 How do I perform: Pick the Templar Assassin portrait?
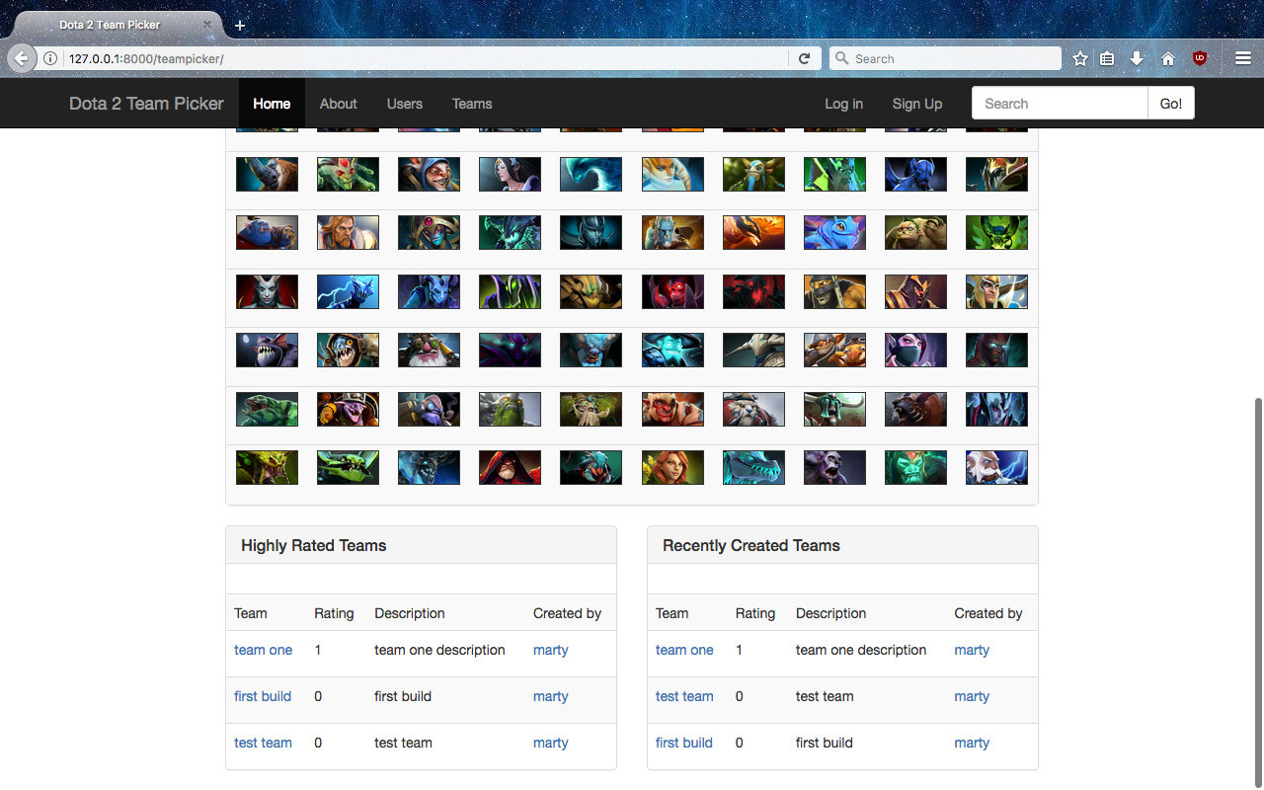pyautogui.click(x=915, y=350)
